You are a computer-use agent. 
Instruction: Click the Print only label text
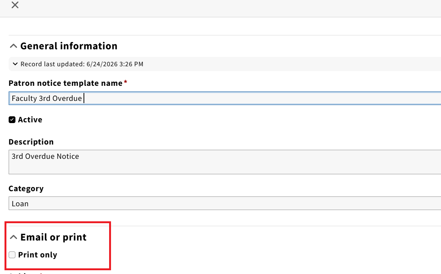pyautogui.click(x=38, y=255)
